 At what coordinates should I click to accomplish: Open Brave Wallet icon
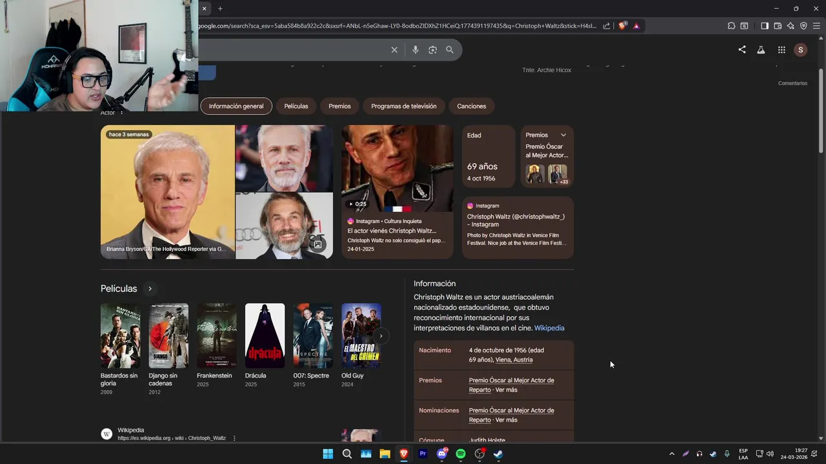coord(778,26)
